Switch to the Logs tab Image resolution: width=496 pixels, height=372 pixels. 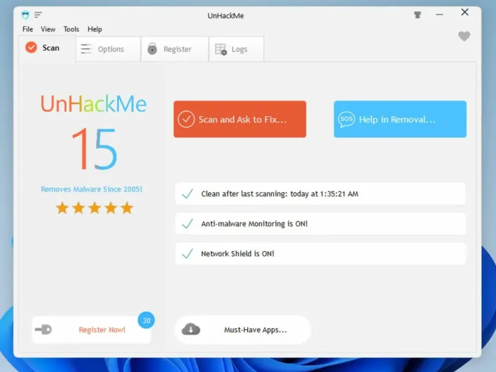pyautogui.click(x=236, y=49)
